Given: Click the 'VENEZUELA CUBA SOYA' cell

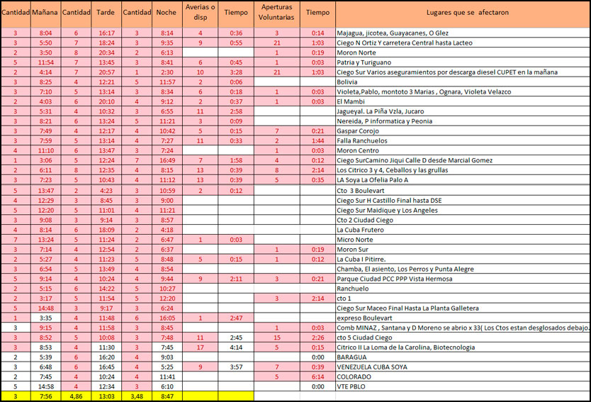Looking at the screenshot, I should pos(463,367).
